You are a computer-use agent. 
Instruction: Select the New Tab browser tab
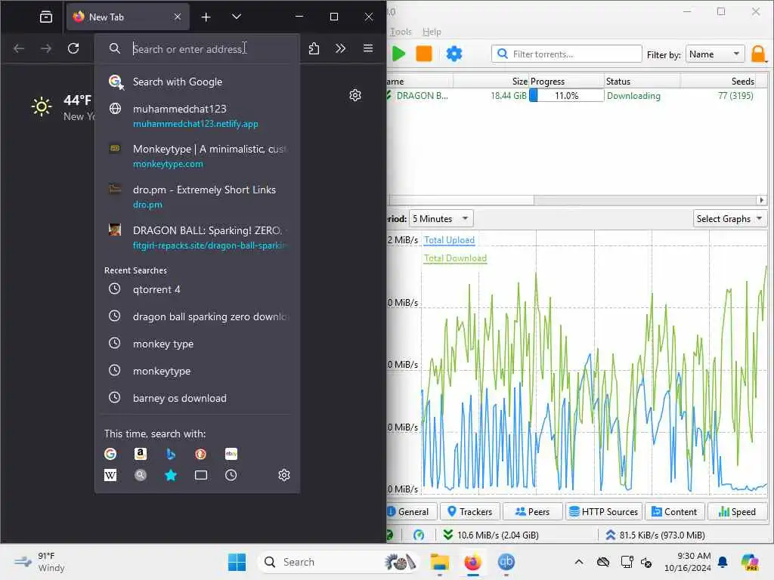point(128,17)
